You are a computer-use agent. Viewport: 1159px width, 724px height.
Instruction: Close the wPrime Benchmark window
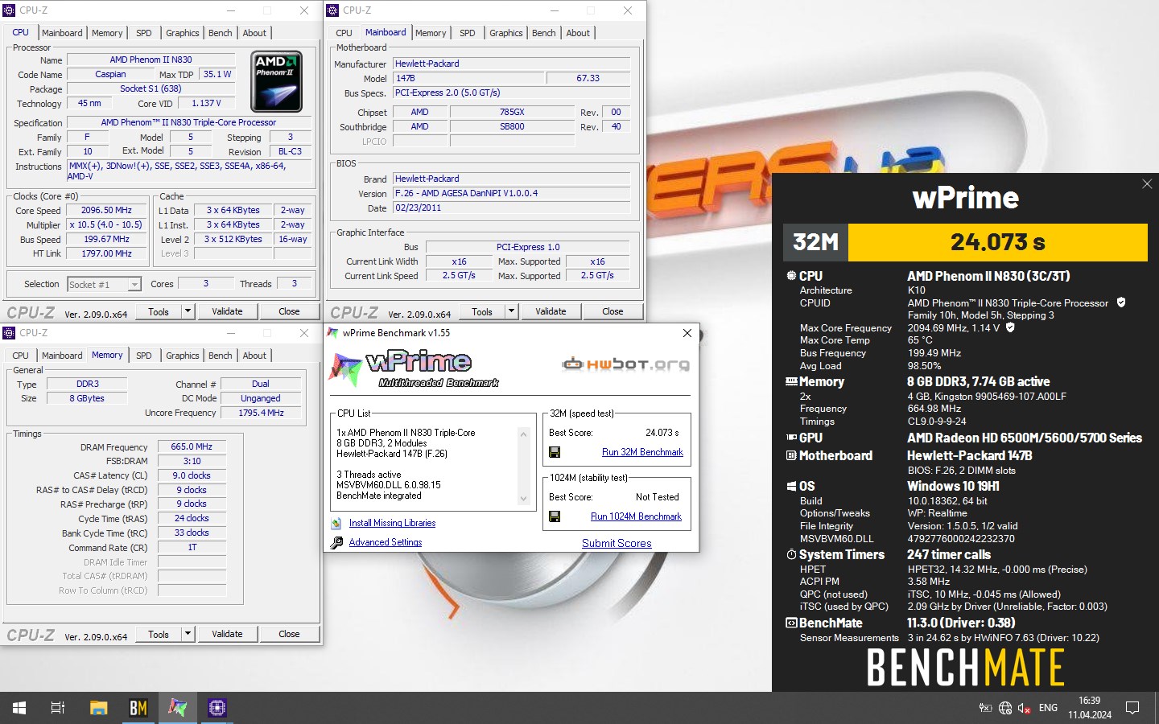[x=687, y=333]
